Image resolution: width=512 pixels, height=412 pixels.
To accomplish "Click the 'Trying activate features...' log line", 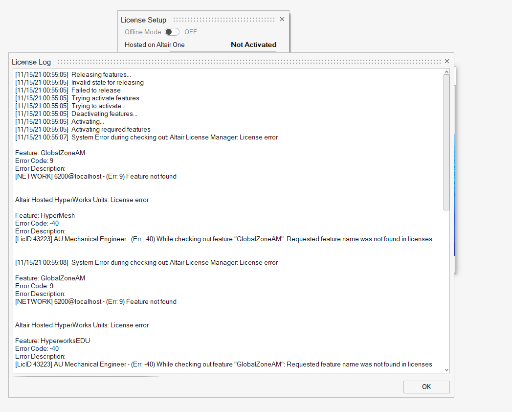I will coord(79,98).
